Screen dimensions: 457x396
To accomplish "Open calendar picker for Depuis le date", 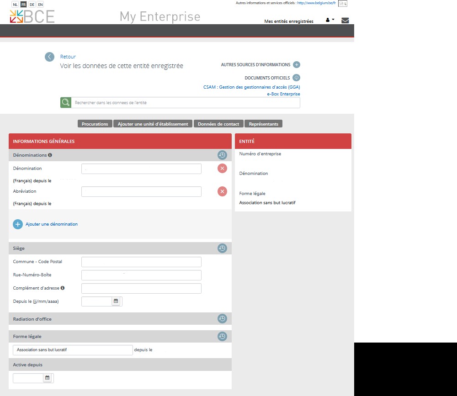I will click(116, 301).
